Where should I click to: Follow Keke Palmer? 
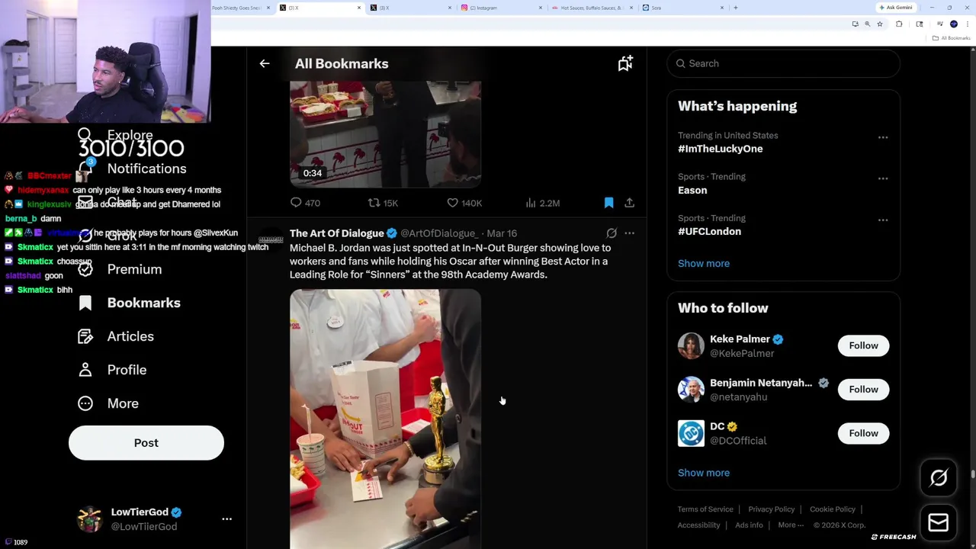(x=864, y=345)
